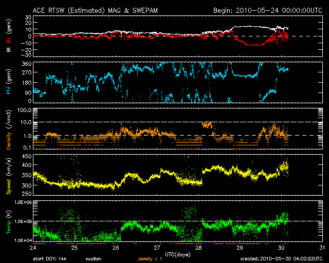Image resolution: width=329 pixels, height=263 pixels.
Task: Click the x-axis tick label '25'
Action: click(74, 248)
